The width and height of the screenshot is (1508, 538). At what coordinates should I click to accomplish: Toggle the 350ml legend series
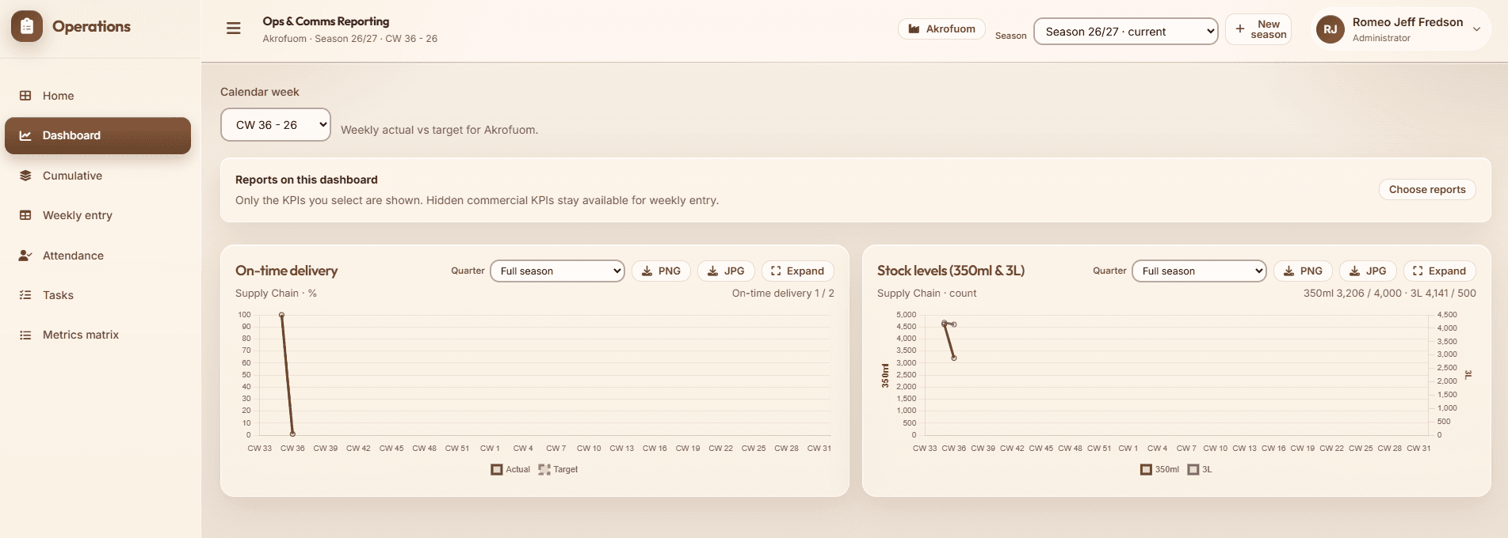pyautogui.click(x=1159, y=469)
